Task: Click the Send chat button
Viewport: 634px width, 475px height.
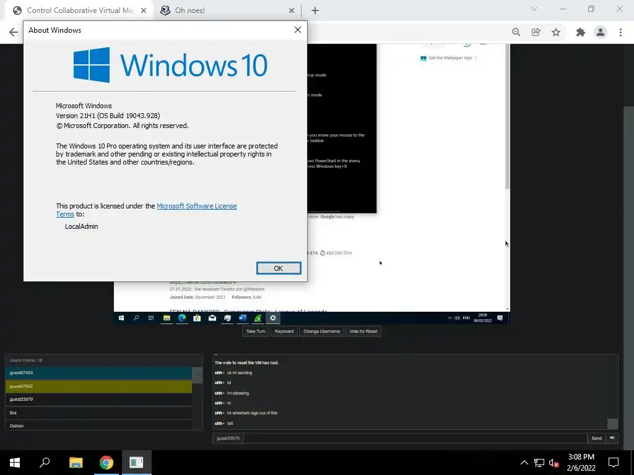Action: click(596, 439)
